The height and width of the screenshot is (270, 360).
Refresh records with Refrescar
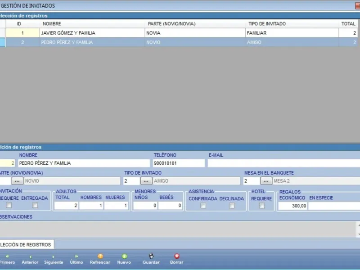(100, 259)
